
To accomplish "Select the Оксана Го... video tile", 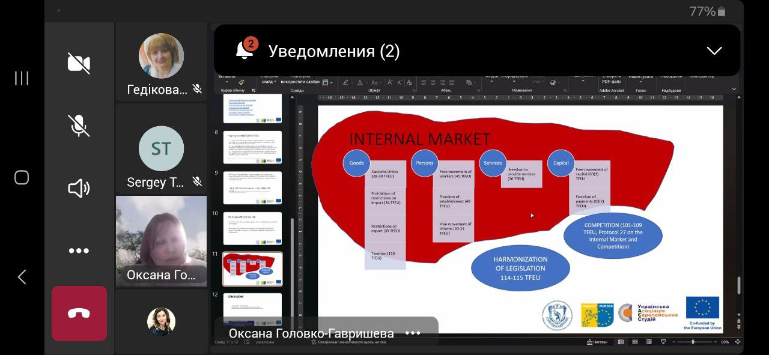I will (x=161, y=241).
